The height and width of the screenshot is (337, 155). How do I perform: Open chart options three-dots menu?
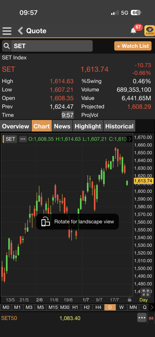(x=23, y=139)
